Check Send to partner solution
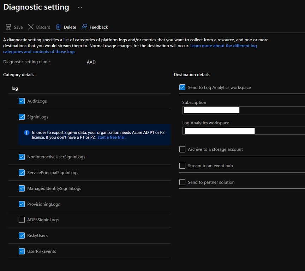The width and height of the screenshot is (305, 271). [183, 182]
